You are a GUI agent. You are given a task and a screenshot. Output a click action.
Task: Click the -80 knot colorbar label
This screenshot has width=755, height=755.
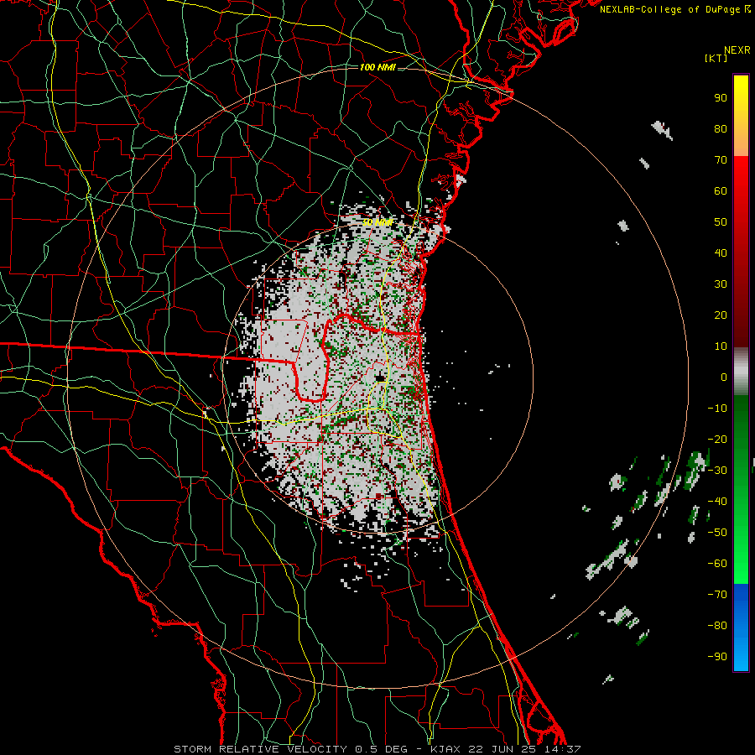[x=717, y=626]
